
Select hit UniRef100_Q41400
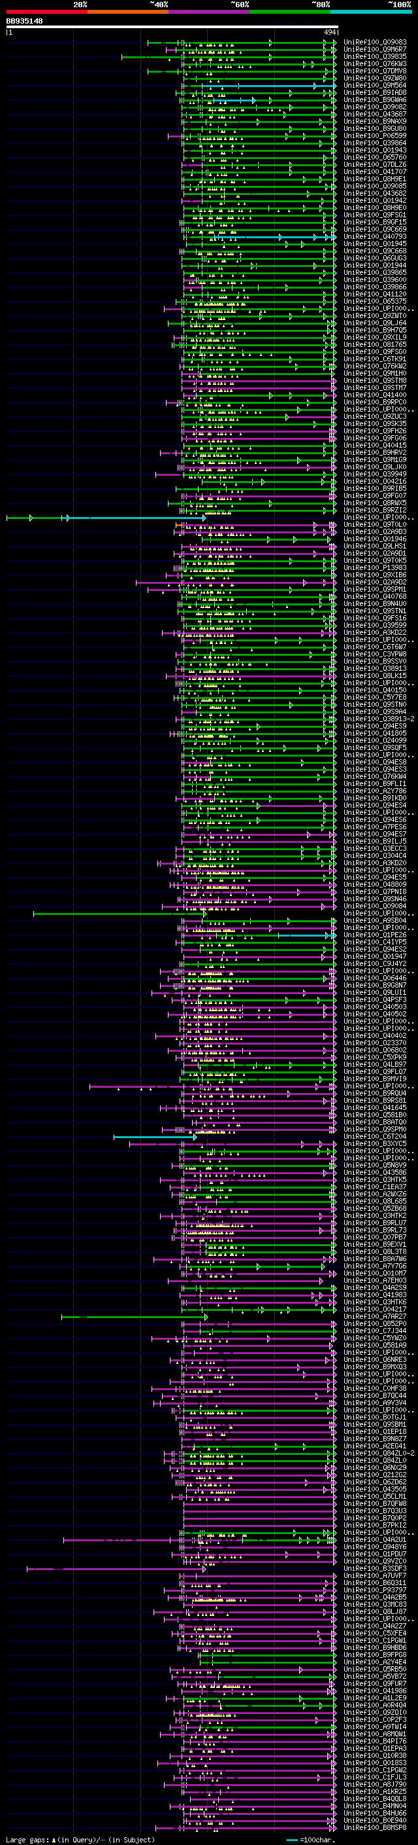(375, 395)
